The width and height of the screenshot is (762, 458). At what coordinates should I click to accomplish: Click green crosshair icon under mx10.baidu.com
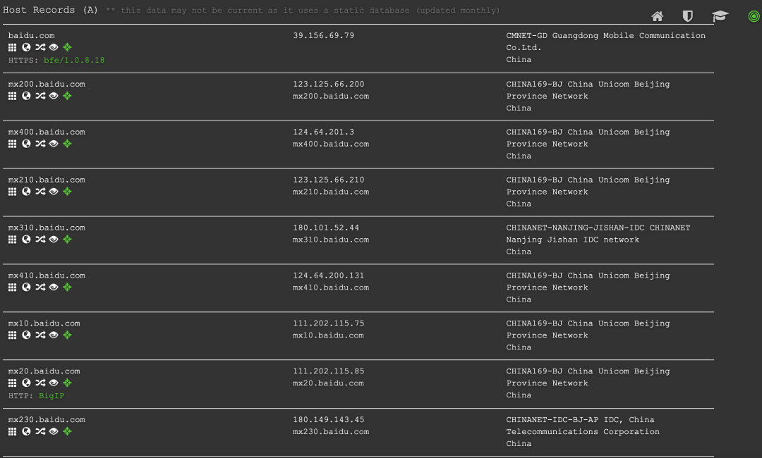[x=67, y=335]
